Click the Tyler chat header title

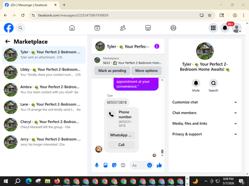coord(128,47)
